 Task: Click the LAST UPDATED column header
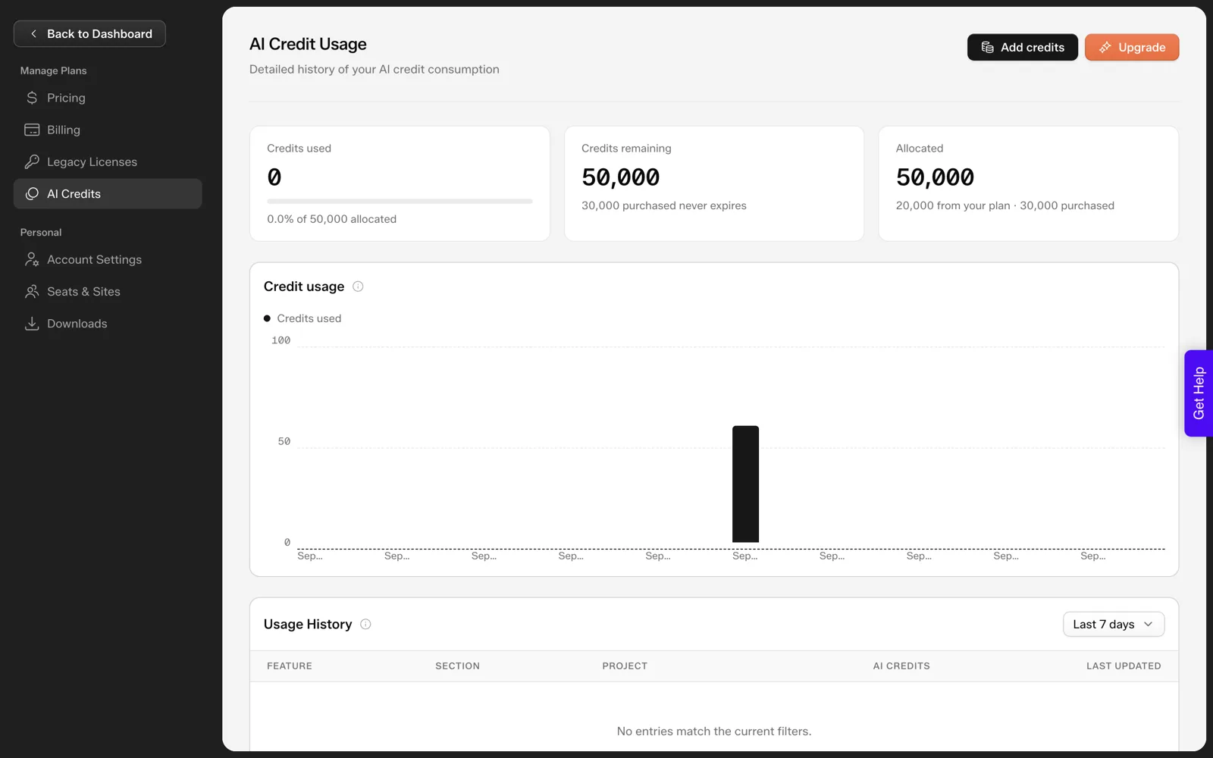pyautogui.click(x=1124, y=666)
